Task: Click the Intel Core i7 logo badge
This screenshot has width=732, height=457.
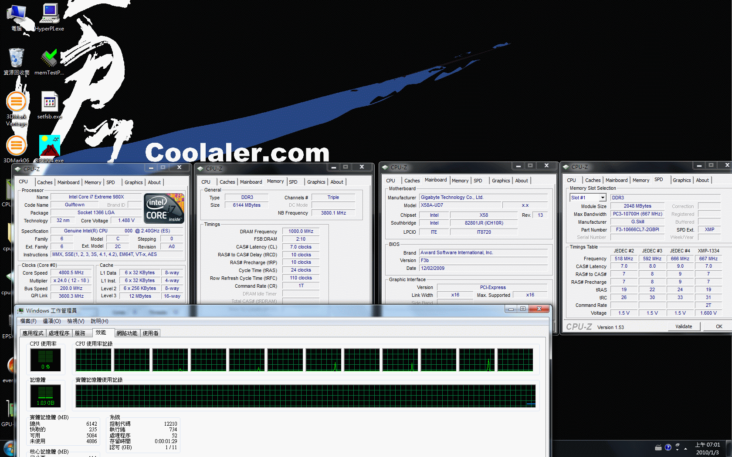Action: point(164,208)
